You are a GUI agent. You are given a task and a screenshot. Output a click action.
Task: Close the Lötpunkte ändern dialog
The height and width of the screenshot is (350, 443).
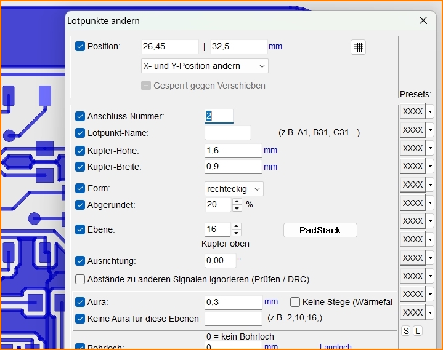tap(423, 20)
